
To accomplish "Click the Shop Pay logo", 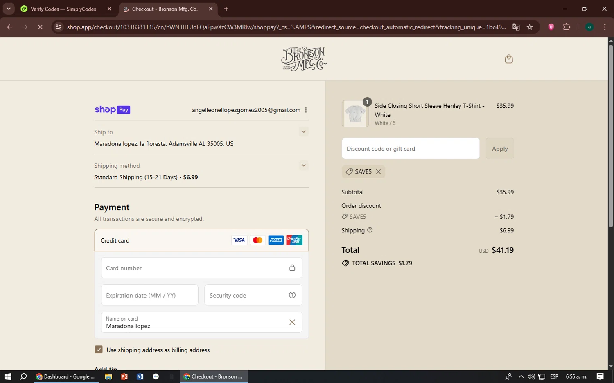I will (x=112, y=109).
